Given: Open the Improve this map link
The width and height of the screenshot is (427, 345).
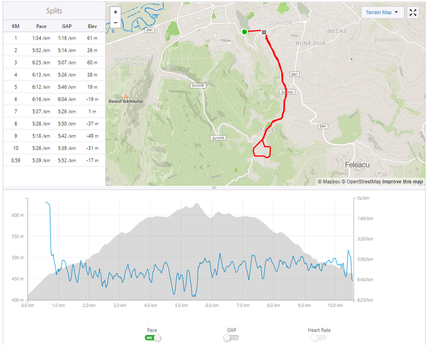Looking at the screenshot, I should (x=403, y=181).
